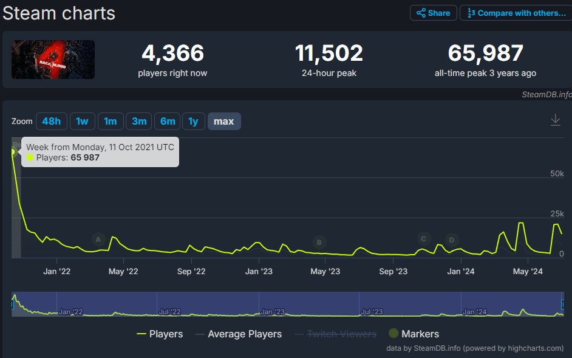
Task: Click chart marker D
Action: [452, 240]
